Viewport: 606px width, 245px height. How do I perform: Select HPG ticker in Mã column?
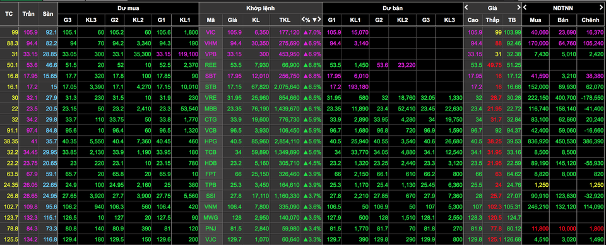coord(211,141)
